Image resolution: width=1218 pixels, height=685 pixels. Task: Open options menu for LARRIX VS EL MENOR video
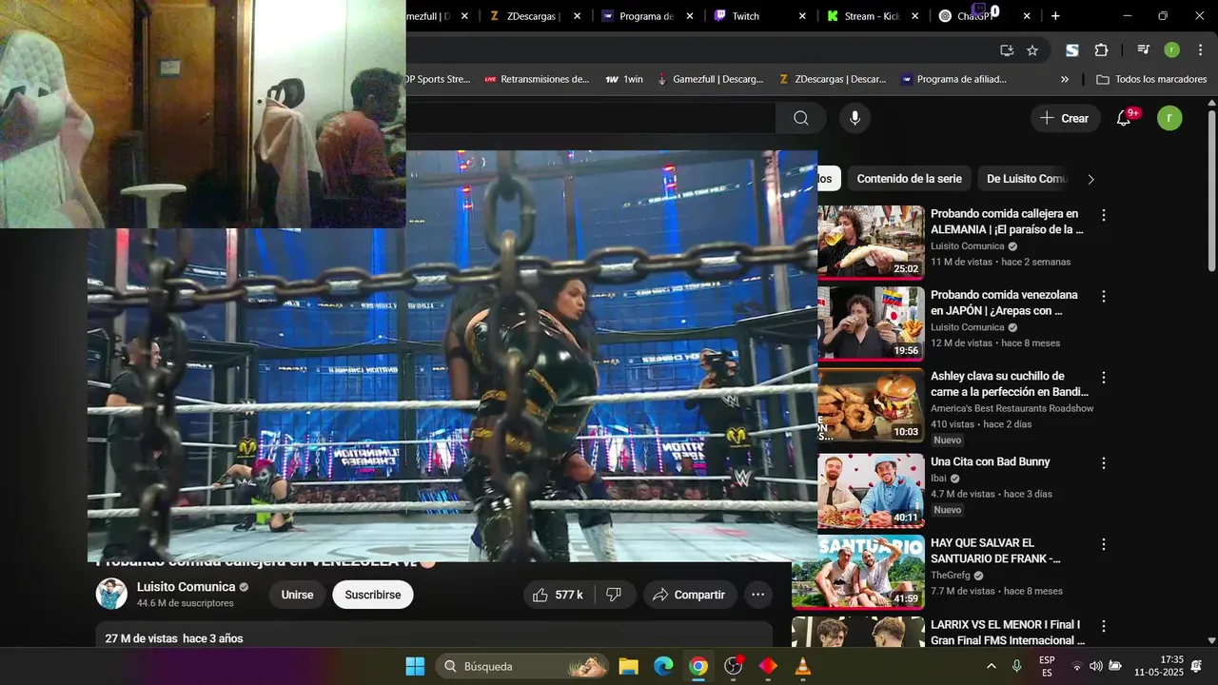(x=1104, y=626)
